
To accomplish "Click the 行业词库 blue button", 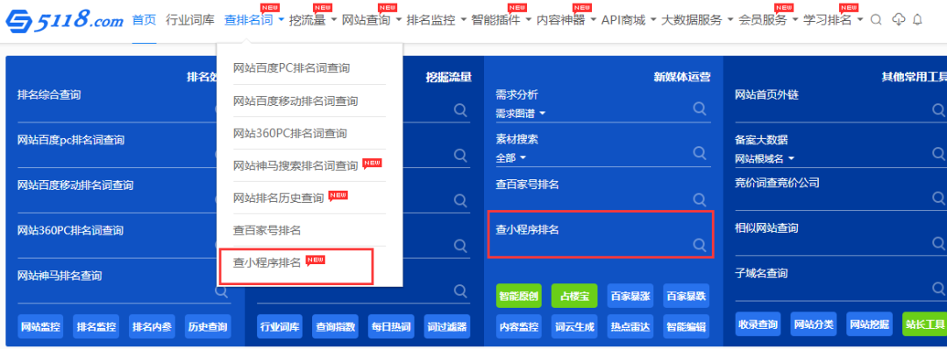I will click(x=280, y=327).
